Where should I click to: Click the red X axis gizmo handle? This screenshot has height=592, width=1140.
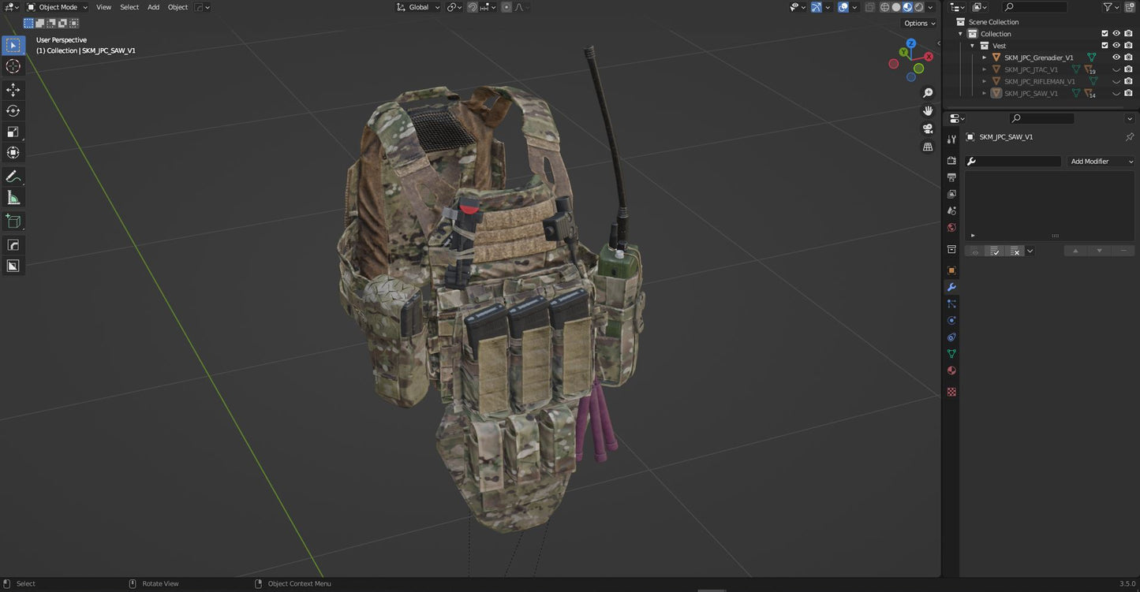[x=929, y=57]
